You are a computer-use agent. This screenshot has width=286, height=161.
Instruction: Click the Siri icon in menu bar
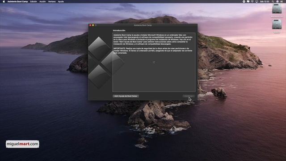pyautogui.click(x=278, y=1)
